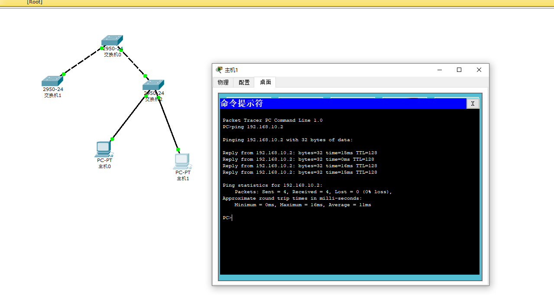Select the 交换机2 switch icon
Screen dimensions: 554x308
pyautogui.click(x=153, y=85)
